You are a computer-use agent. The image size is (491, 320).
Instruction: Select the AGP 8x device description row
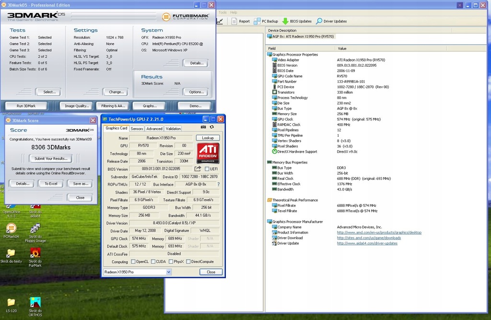pos(302,36)
